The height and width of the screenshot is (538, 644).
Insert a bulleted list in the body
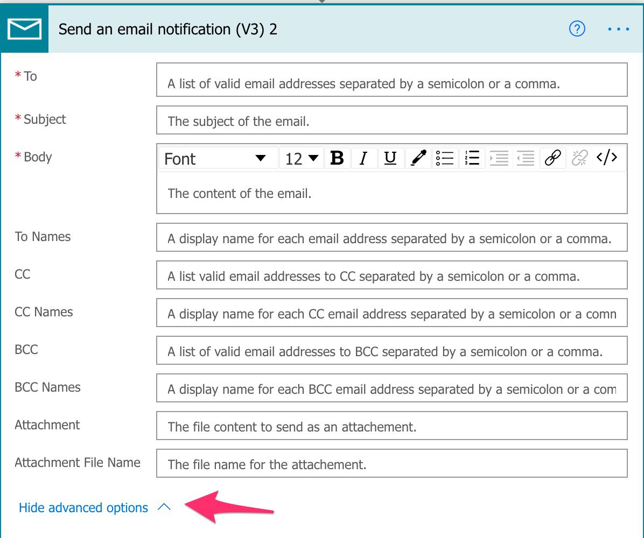[x=445, y=158]
